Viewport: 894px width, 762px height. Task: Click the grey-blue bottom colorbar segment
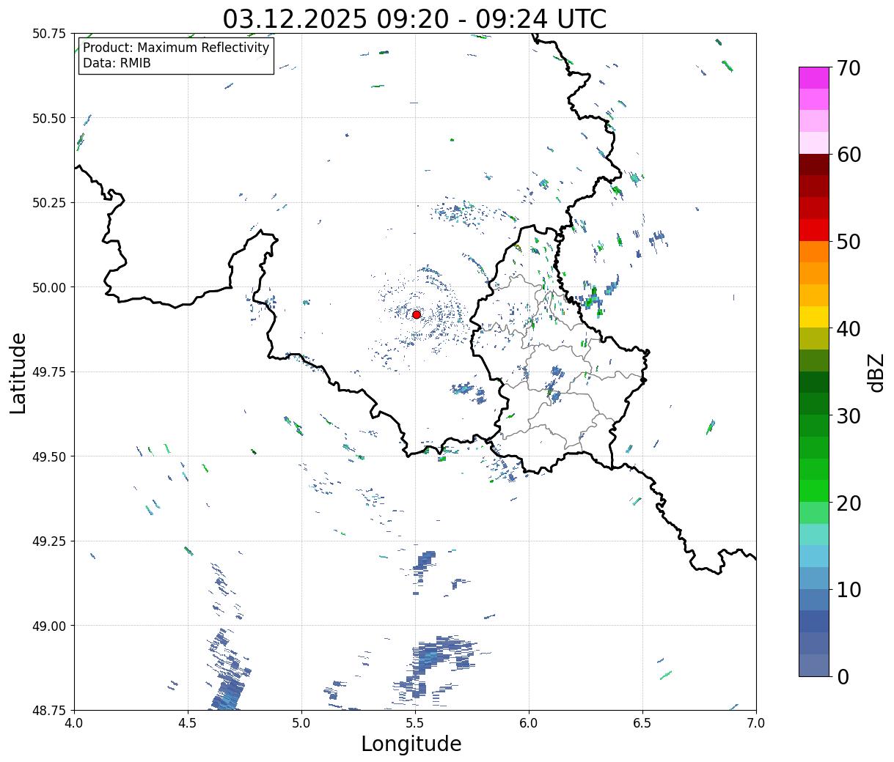814,665
